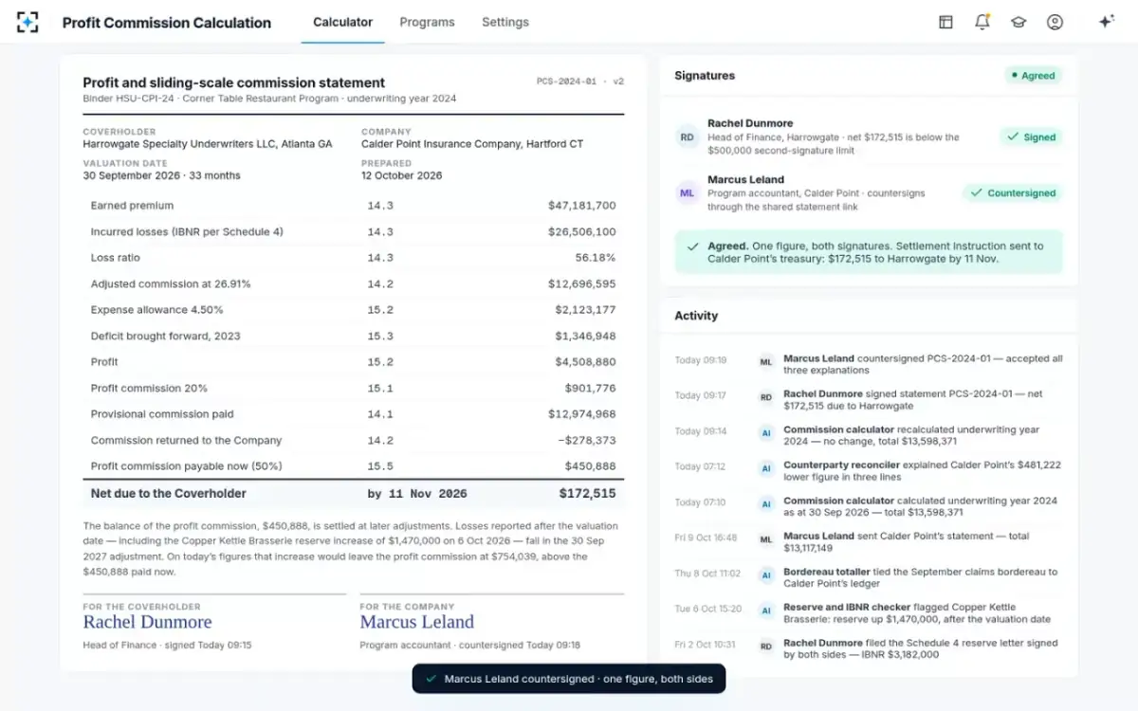Select the Adjusted commission value $12,696,595
The width and height of the screenshot is (1138, 711).
pos(581,283)
